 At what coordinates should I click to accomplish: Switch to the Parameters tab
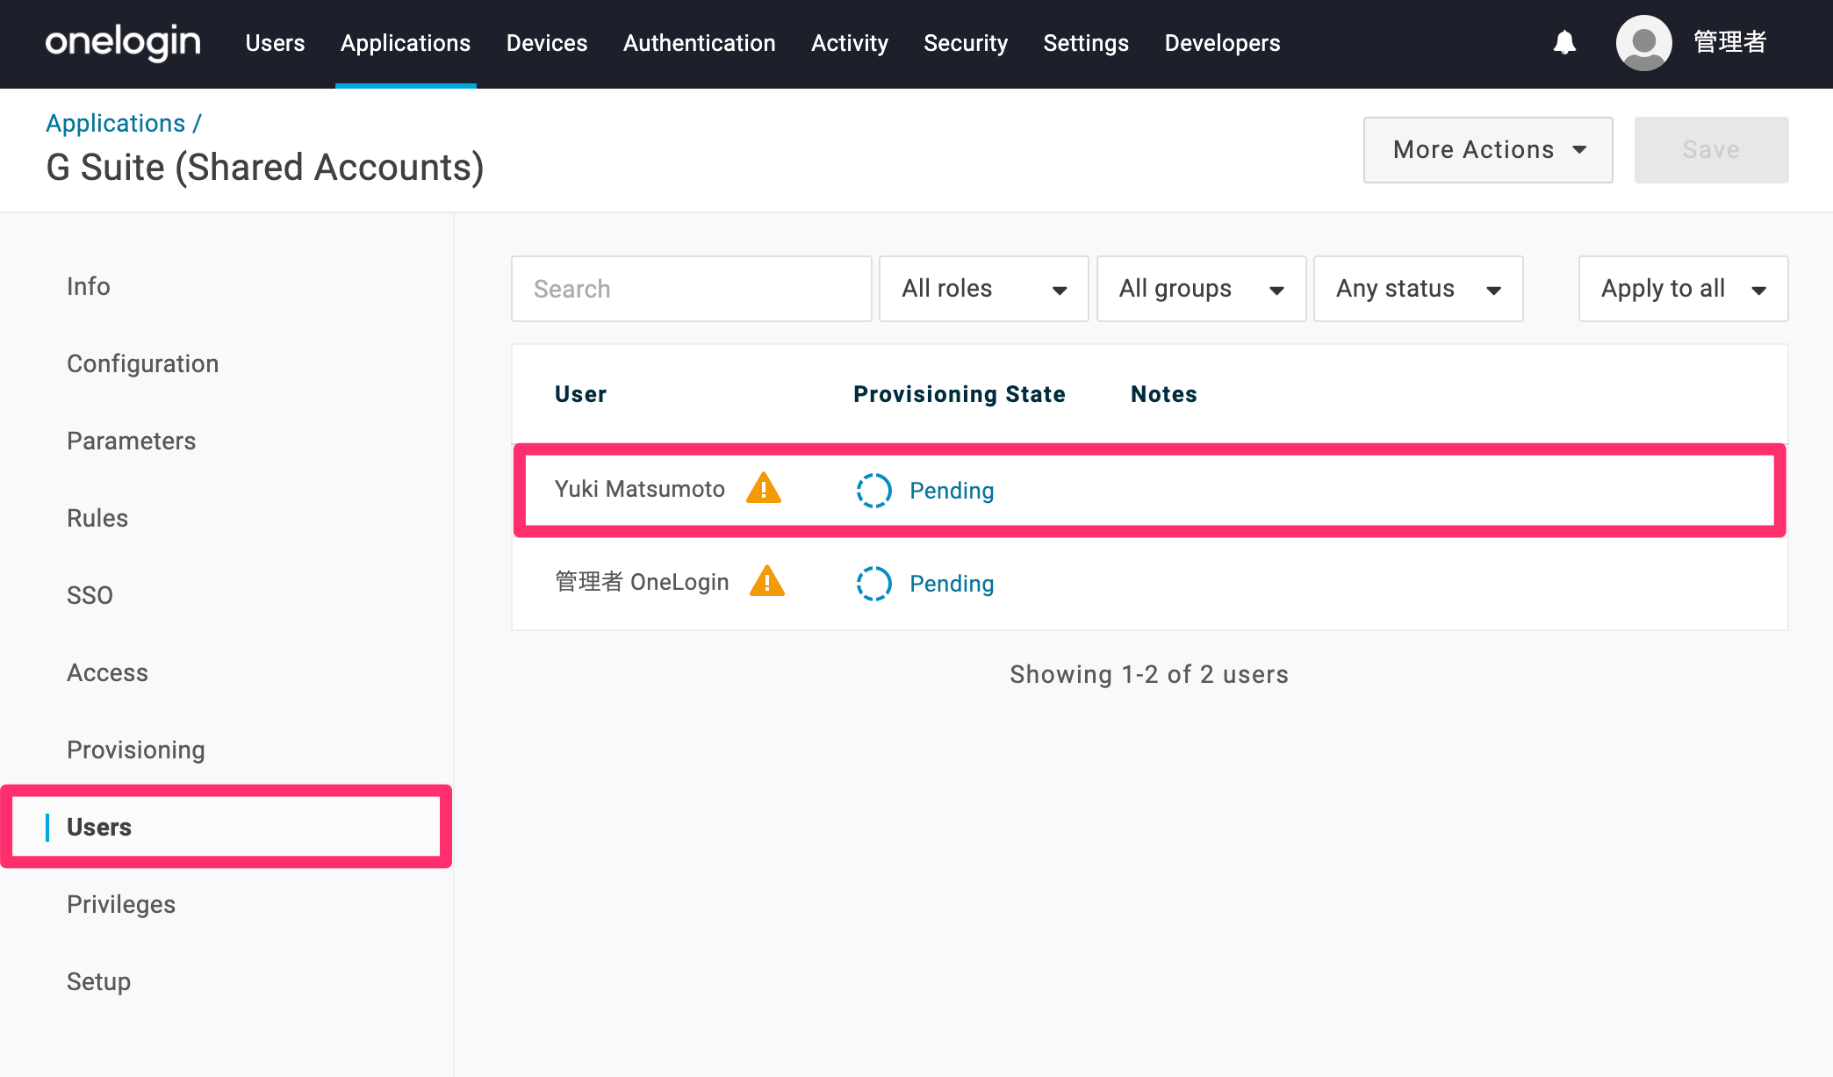coord(132,441)
